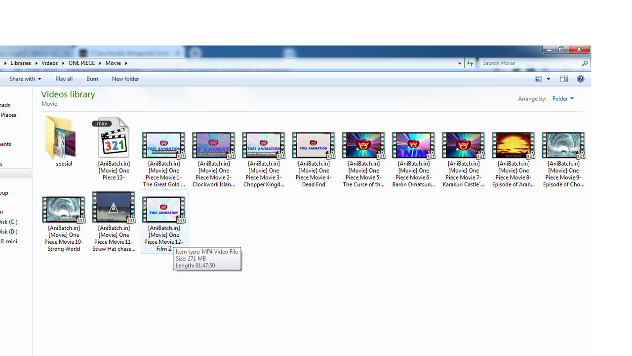Open Windows Explorer help
The width and height of the screenshot is (632, 356).
click(581, 79)
